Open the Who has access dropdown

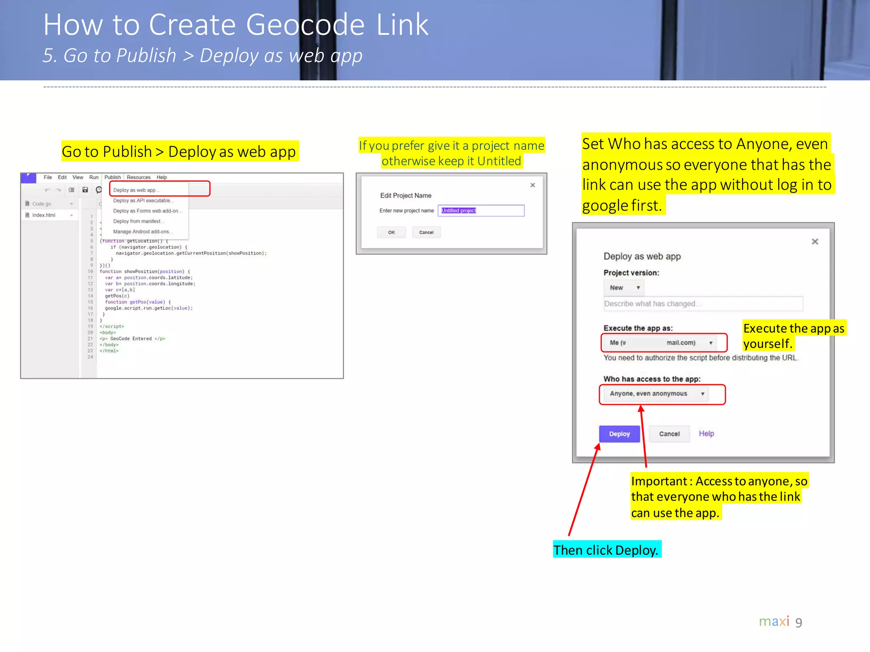tap(656, 394)
